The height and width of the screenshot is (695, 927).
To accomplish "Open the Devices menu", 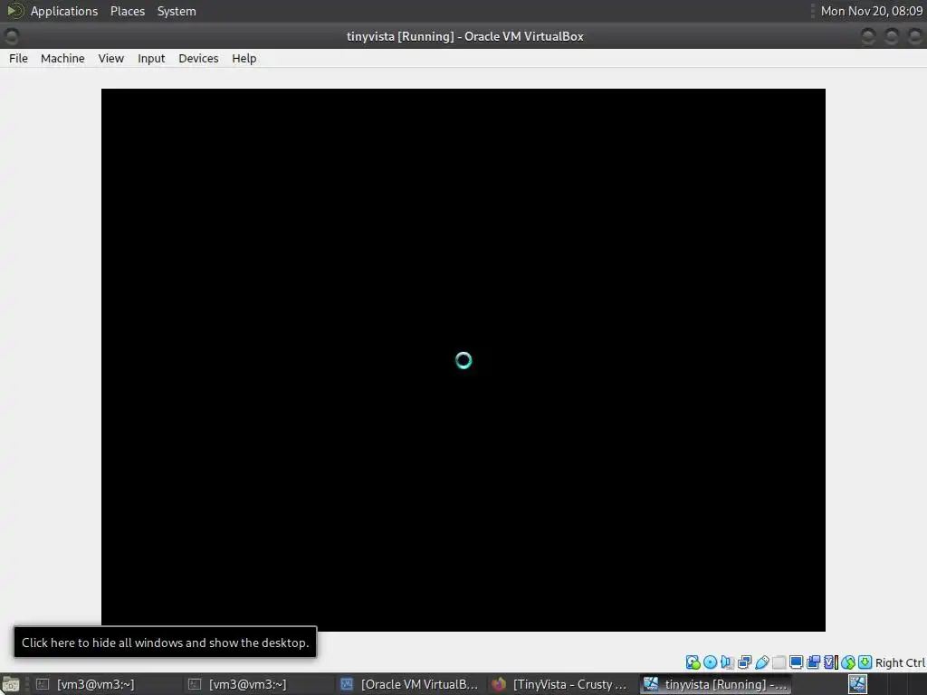I will coord(198,59).
